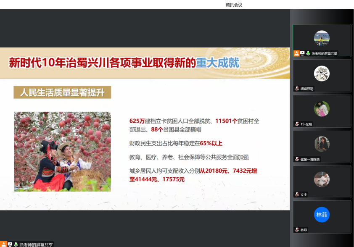Click the screen share icon in 涂老师's participant tile
This screenshot has width=354, height=247.
302,53
